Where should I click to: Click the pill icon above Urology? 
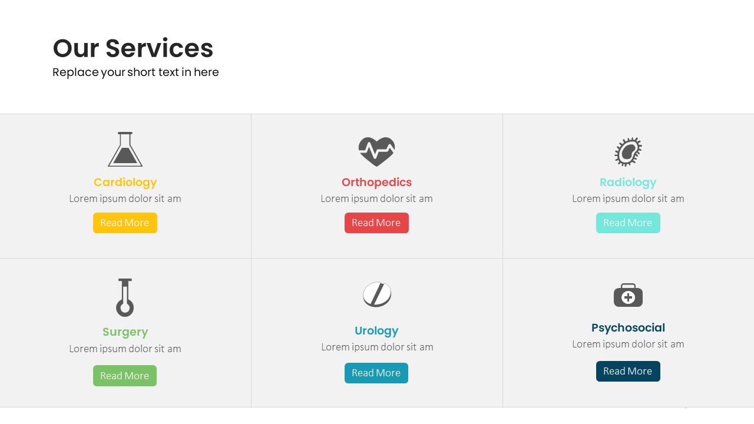(377, 294)
